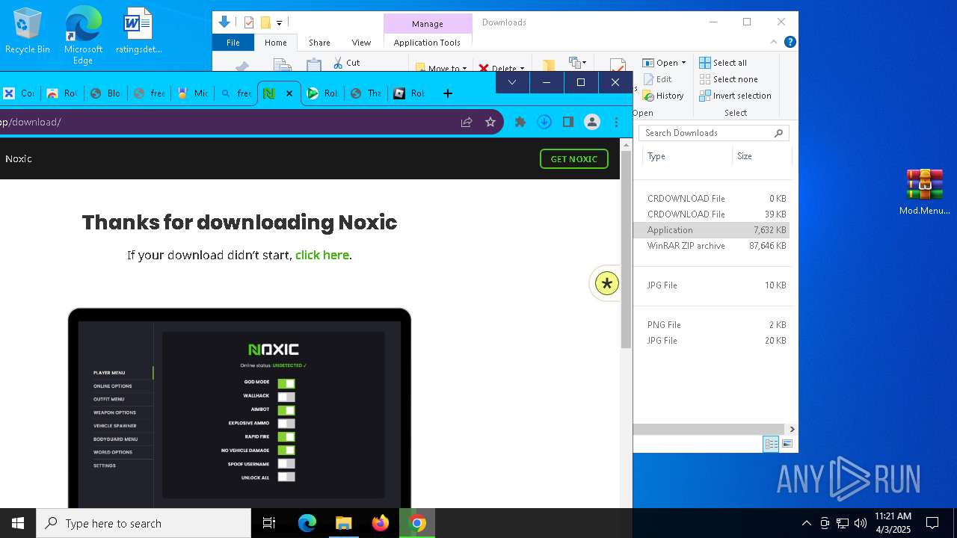Switch to the View ribbon tab
This screenshot has width=957, height=538.
point(361,43)
